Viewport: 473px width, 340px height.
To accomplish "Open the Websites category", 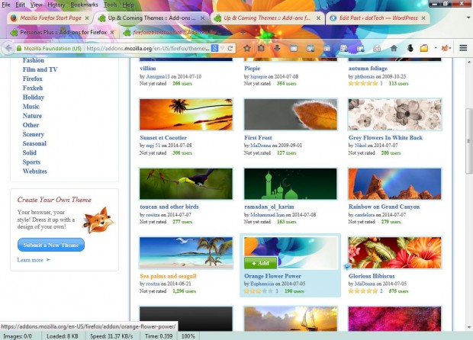I will [34, 172].
